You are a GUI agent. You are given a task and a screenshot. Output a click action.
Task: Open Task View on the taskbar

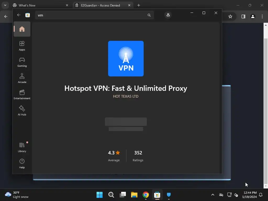(123, 195)
